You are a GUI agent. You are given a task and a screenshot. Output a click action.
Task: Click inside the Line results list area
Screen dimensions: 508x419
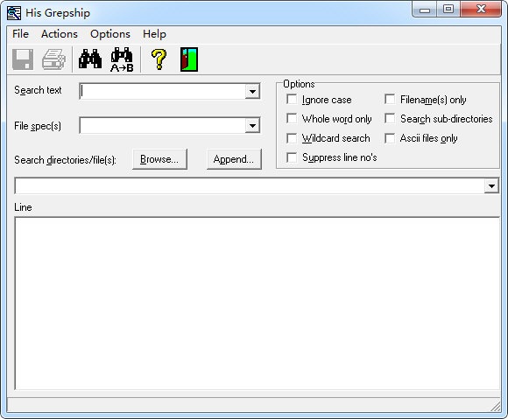click(258, 304)
